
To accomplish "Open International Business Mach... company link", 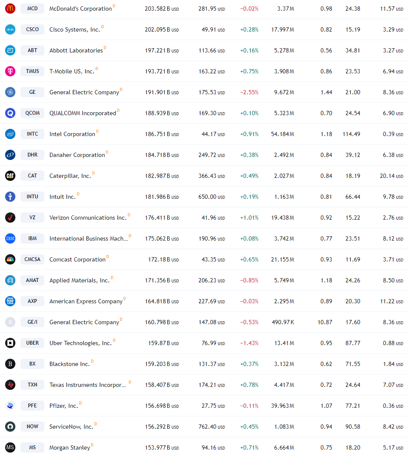I will pos(89,239).
